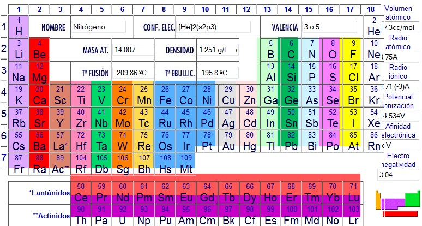The width and height of the screenshot is (422, 226).
Task: Click the Helium (He) noble gas cell
Action: click(x=373, y=27)
